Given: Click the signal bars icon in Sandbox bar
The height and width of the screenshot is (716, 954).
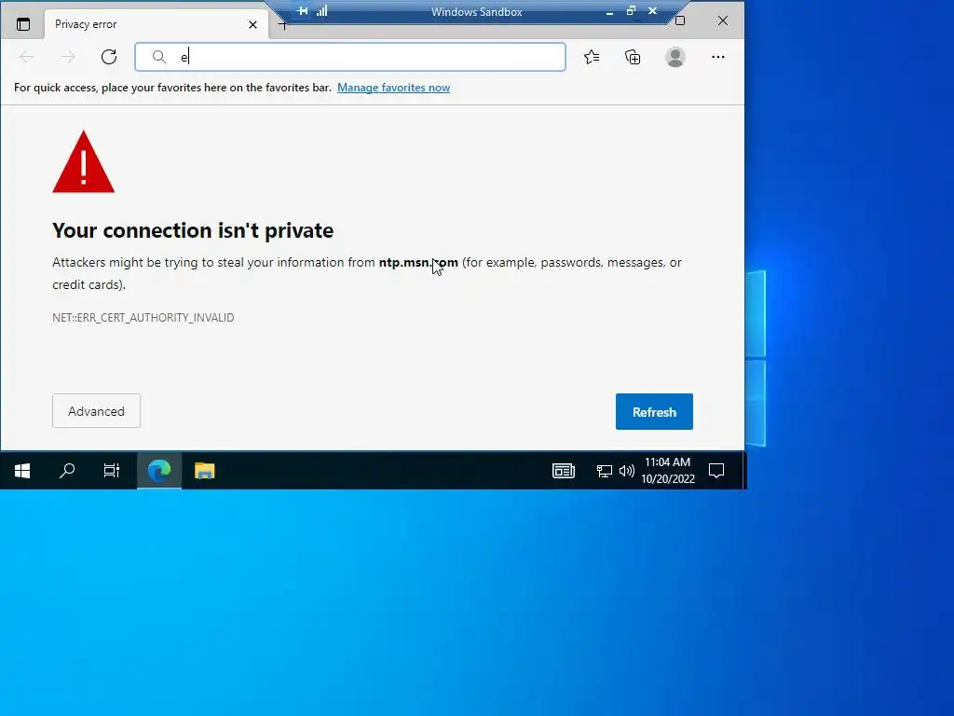Looking at the screenshot, I should pos(321,11).
